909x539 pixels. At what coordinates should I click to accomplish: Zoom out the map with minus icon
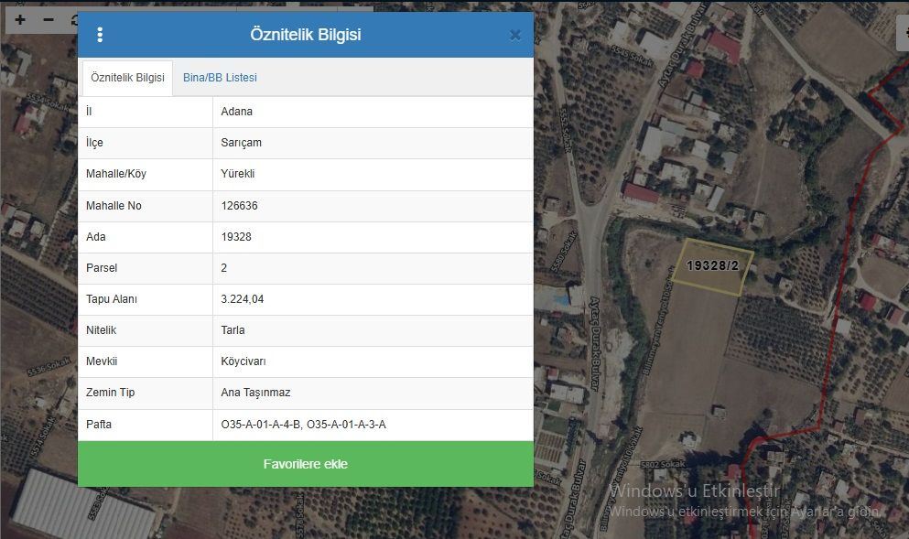click(49, 20)
